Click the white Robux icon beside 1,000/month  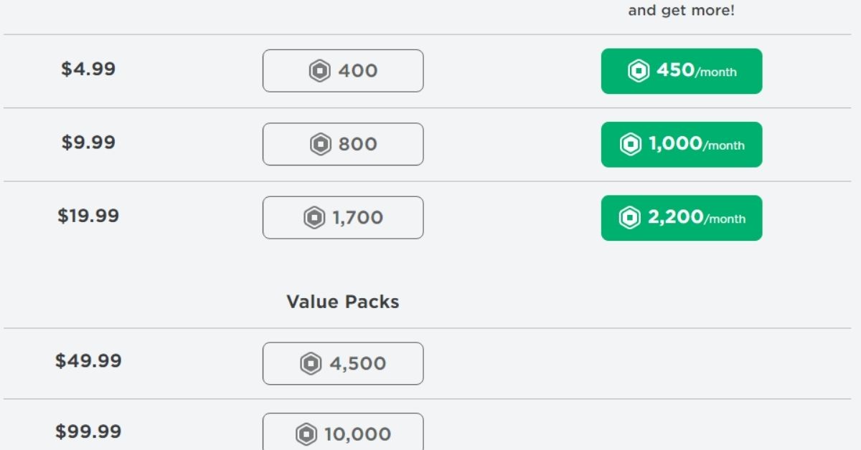[630, 144]
